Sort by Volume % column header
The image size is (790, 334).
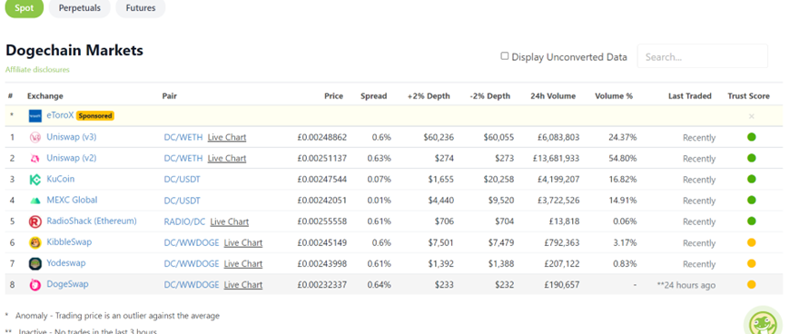614,95
